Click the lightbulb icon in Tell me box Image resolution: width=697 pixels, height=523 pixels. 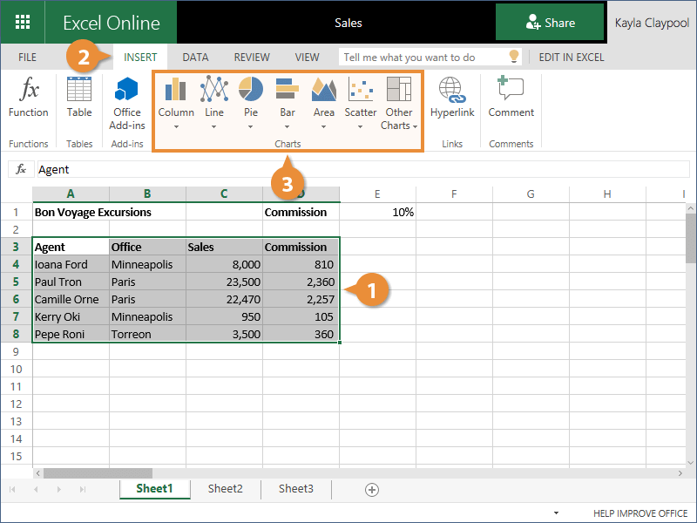point(514,57)
